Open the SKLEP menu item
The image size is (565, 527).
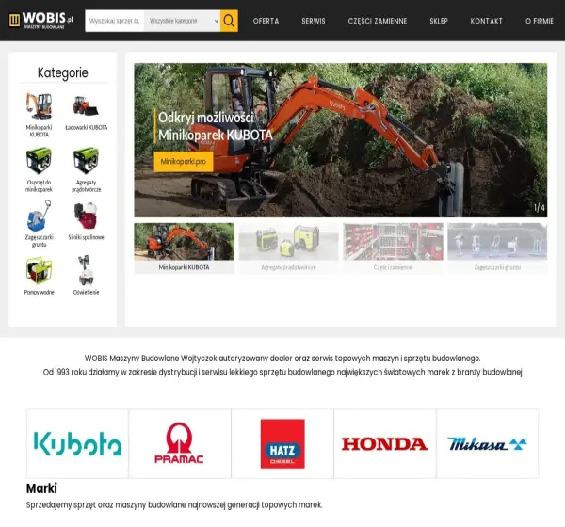tap(439, 21)
